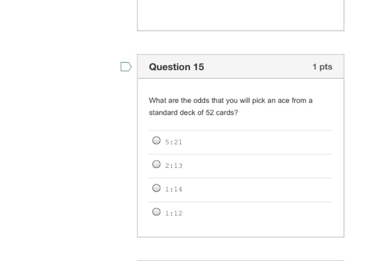Click the "2:13" answer label text
This screenshot has height=261, width=384.
click(x=174, y=166)
